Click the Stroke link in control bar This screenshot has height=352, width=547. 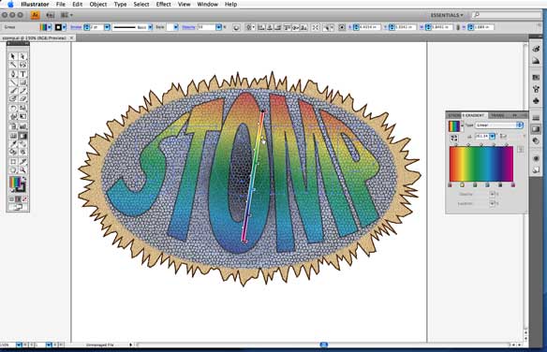pos(76,27)
